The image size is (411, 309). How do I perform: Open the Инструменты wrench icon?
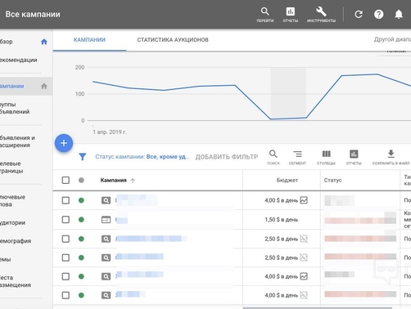point(321,15)
